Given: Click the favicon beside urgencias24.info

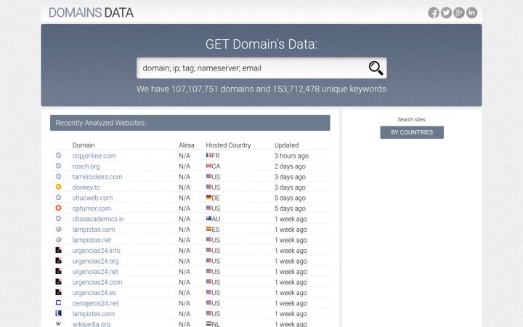Looking at the screenshot, I should (x=58, y=250).
